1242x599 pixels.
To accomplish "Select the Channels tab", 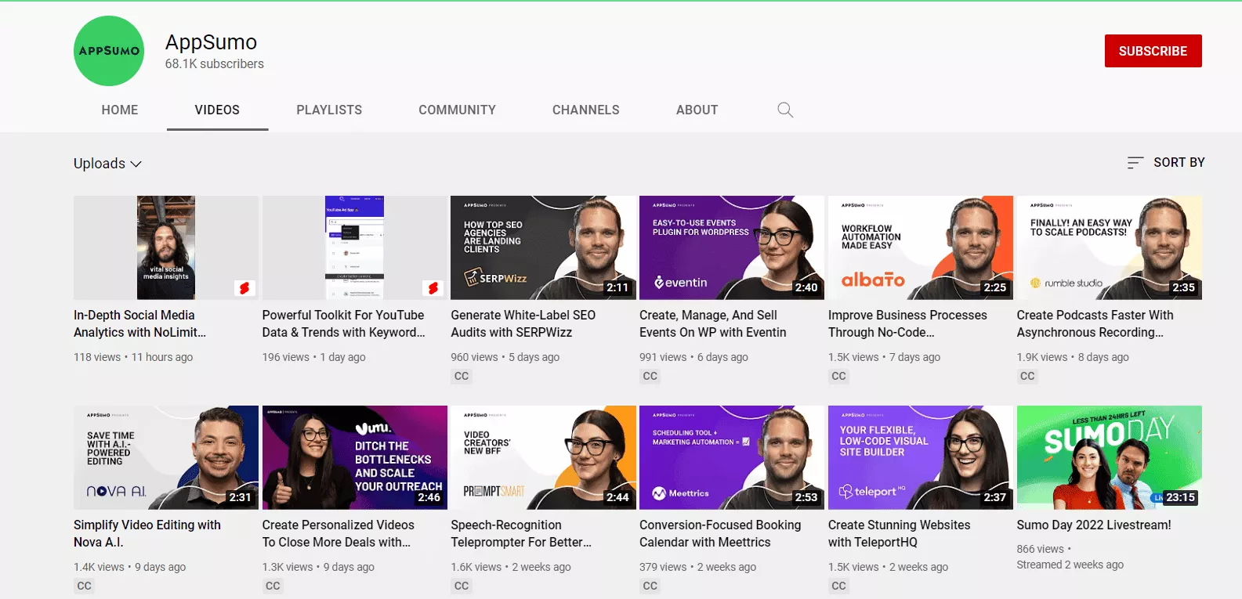I will click(585, 110).
